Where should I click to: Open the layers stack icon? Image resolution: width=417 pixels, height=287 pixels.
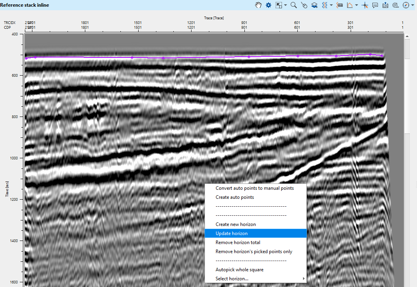point(314,5)
